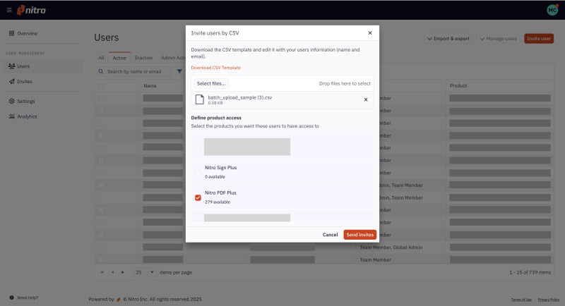Click the Send invites button

[x=359, y=235]
